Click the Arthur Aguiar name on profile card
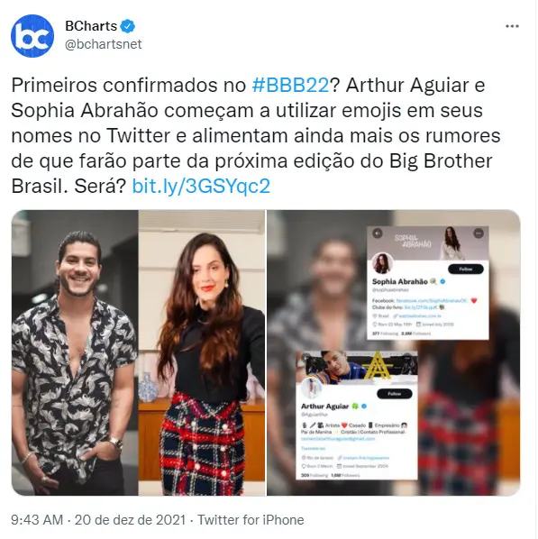 click(324, 407)
